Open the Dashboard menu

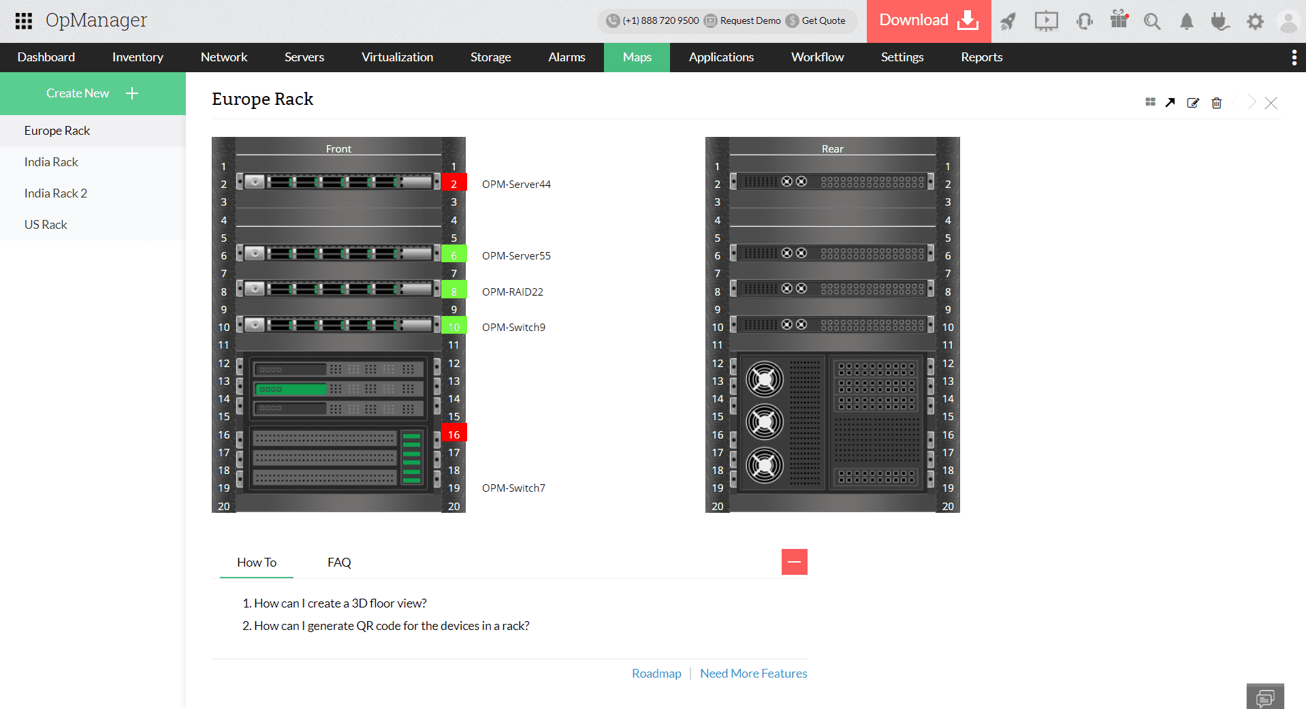(x=46, y=57)
